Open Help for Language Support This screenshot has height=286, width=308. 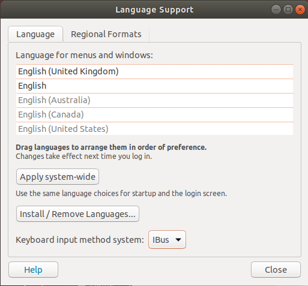[x=33, y=270]
